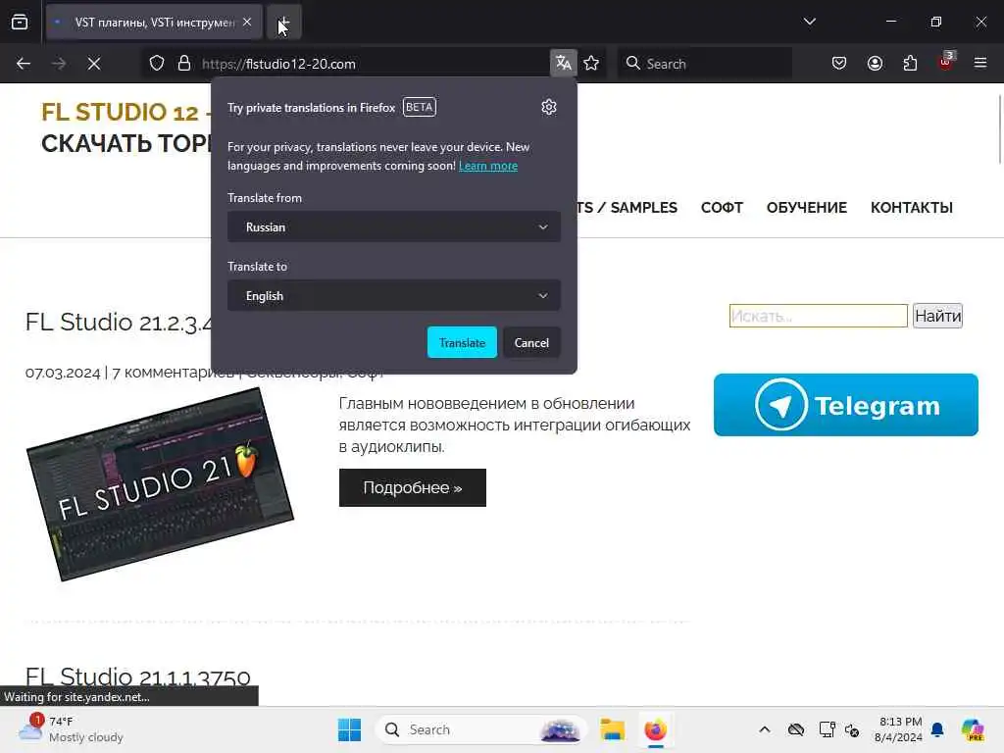The width and height of the screenshot is (1004, 753).
Task: Open the Pocket save icon
Action: (839, 63)
